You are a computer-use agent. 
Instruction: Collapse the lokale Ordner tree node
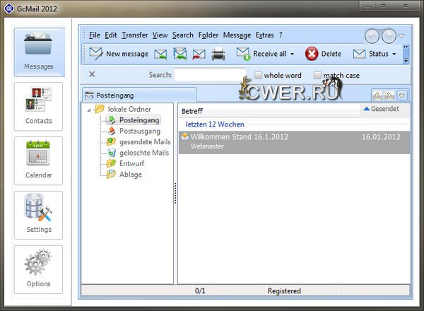tap(88, 109)
